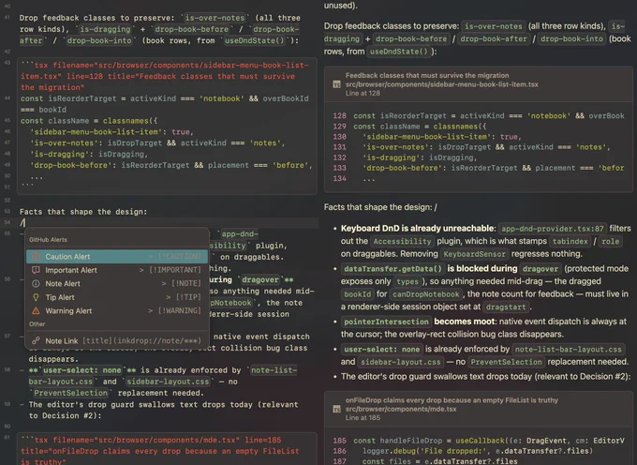
Task: Click the triangle icon beside Warning Alert
Action: [x=36, y=310]
